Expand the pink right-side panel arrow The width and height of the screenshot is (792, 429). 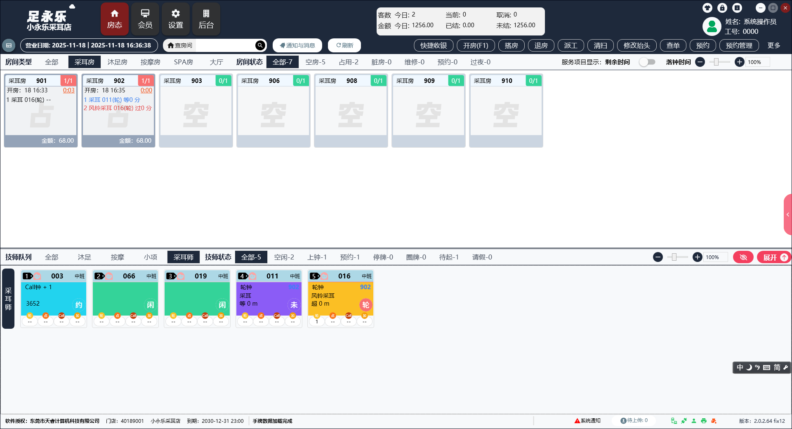(787, 214)
